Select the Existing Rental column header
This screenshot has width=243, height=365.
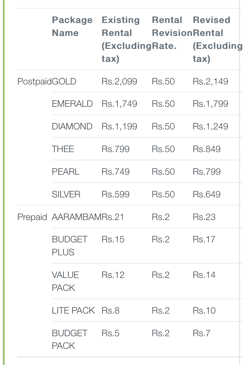[126, 39]
